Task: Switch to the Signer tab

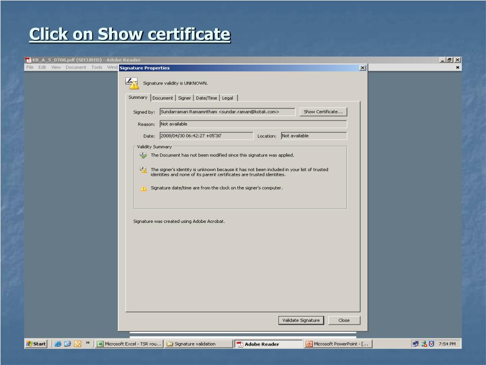Action: [x=185, y=98]
